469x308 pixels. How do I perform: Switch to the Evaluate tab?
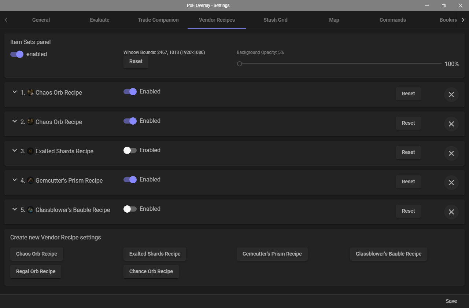coord(100,20)
